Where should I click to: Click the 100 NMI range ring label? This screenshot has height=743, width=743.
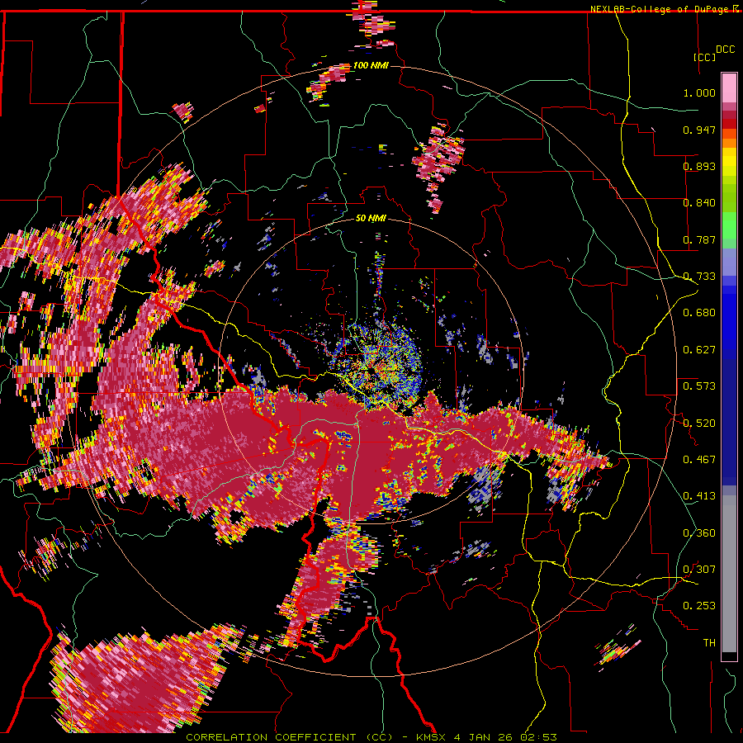[371, 65]
